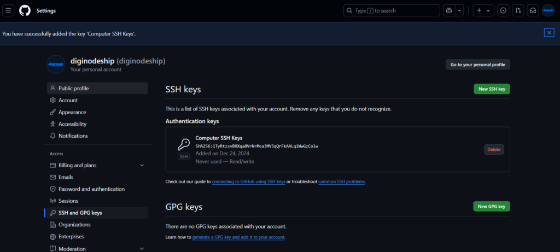This screenshot has height=252, width=560.
Task: Click Go to your personal profile
Action: [x=478, y=65]
